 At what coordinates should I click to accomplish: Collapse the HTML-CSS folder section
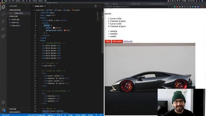click(x=14, y=16)
